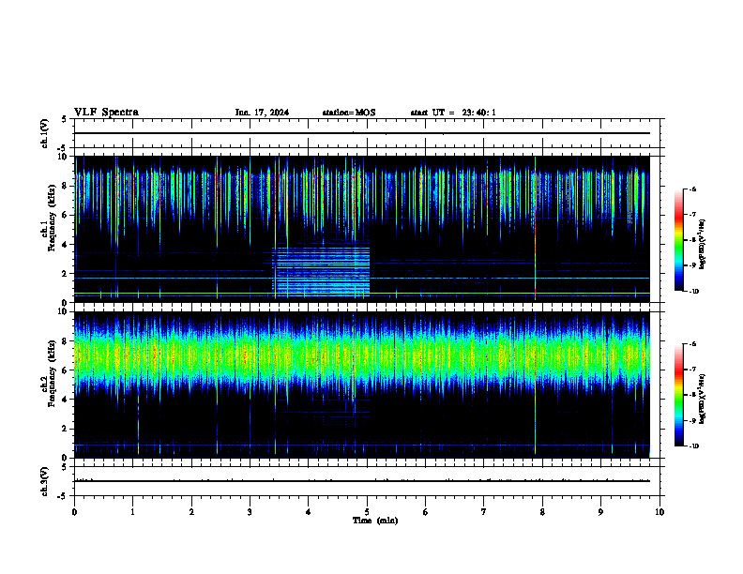Screen dimensions: 743x574
Task: Click the ch.2 spectrogram color bar
Action: [x=678, y=395]
